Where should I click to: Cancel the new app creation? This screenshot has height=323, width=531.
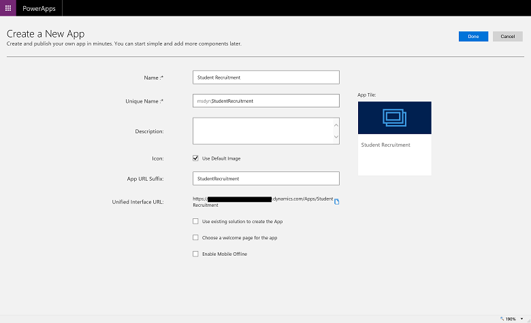pyautogui.click(x=508, y=37)
